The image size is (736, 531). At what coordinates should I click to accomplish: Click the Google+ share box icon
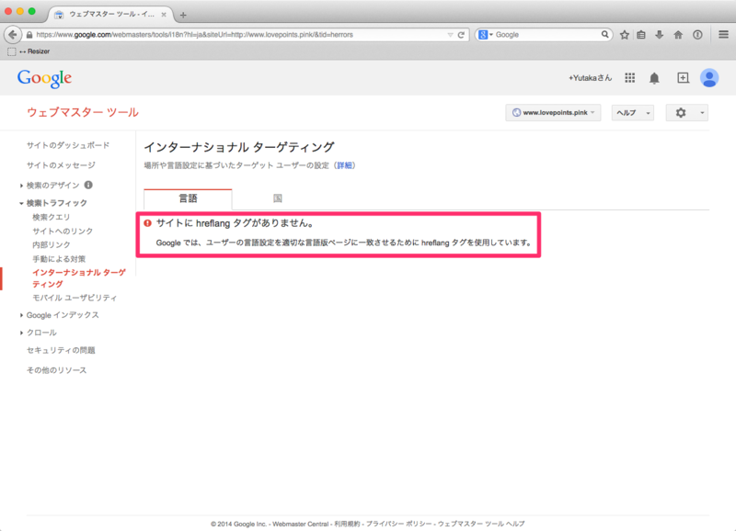pos(683,78)
